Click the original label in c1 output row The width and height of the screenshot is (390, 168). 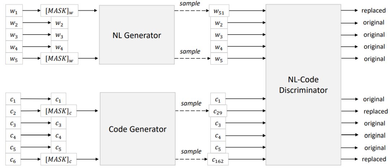tap(374, 99)
